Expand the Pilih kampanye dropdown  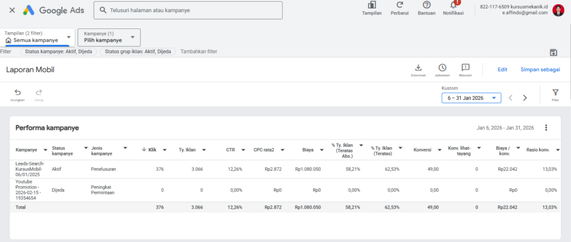pos(109,37)
